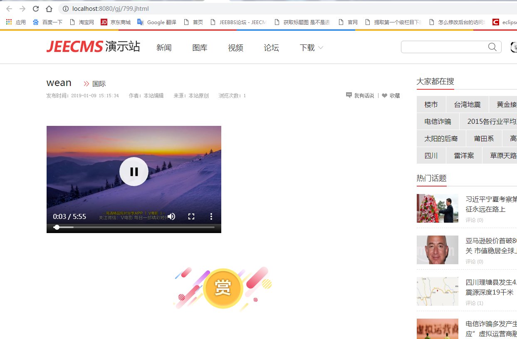View site info icon in address bar
The width and height of the screenshot is (517, 339).
(65, 9)
